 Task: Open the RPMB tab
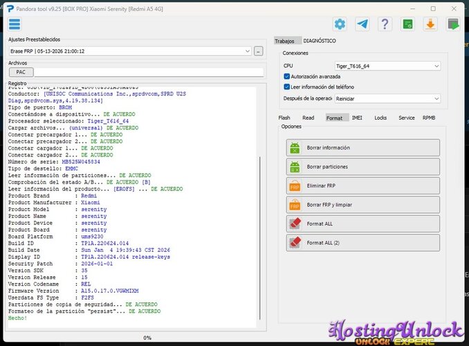point(429,118)
